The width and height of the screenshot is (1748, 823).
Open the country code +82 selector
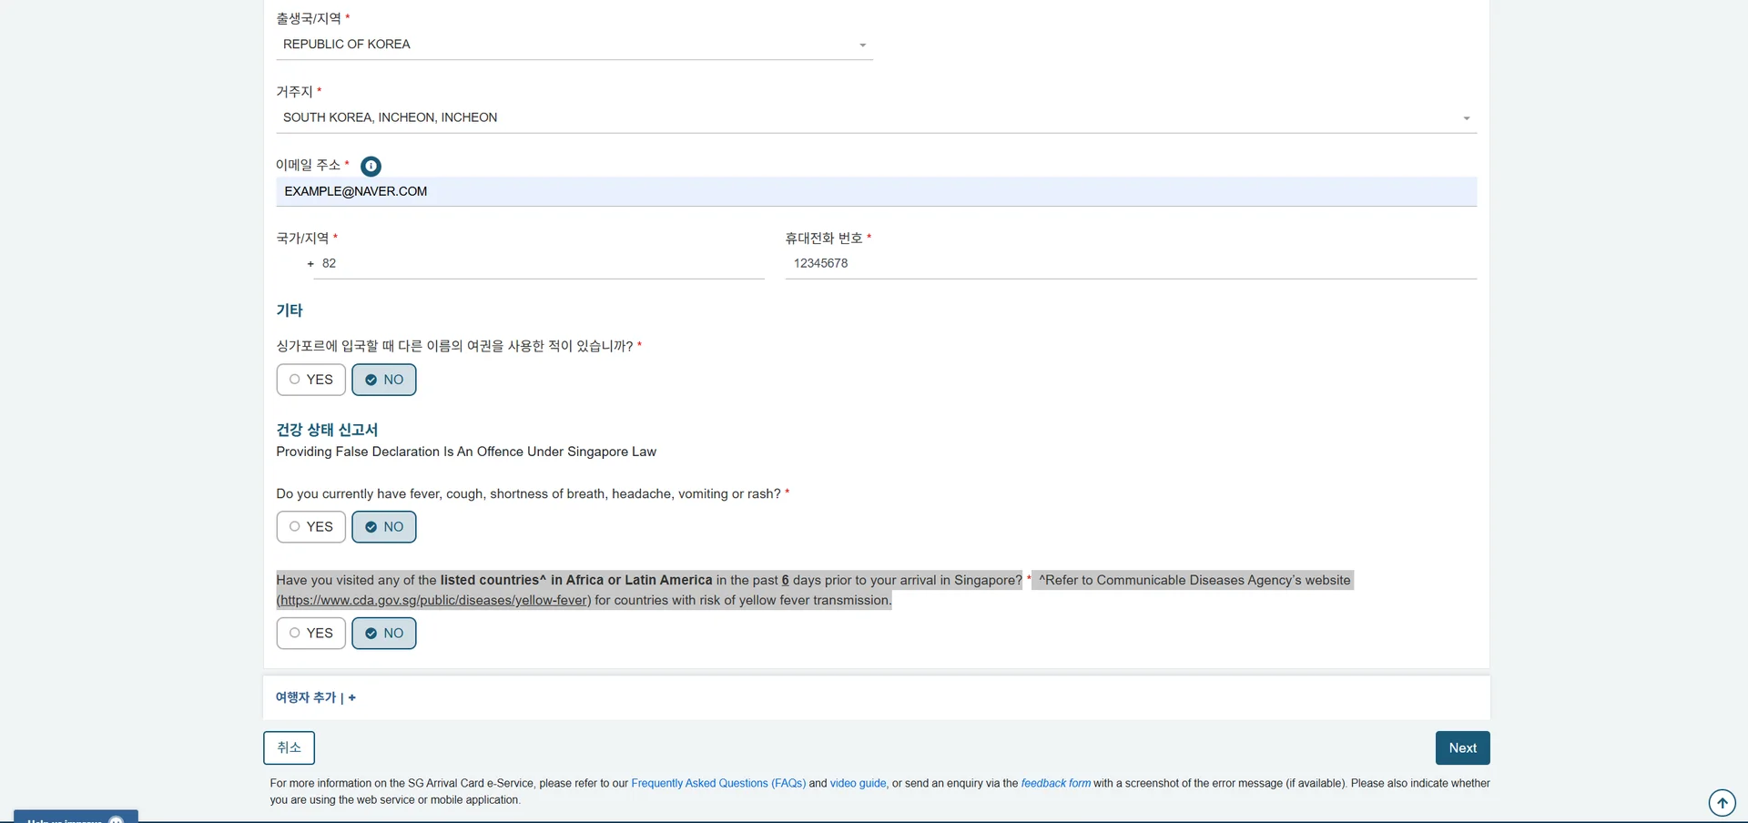(537, 264)
